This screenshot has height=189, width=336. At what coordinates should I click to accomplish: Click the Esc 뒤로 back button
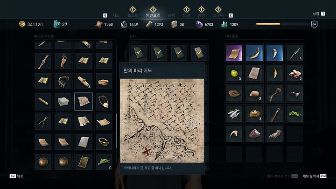pyautogui.click(x=16, y=176)
